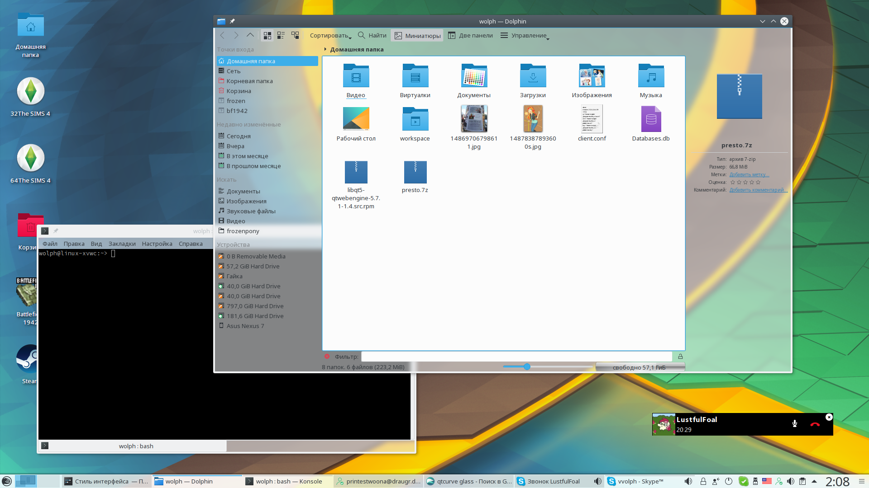Click Добавить метку link in info panel

click(x=749, y=174)
